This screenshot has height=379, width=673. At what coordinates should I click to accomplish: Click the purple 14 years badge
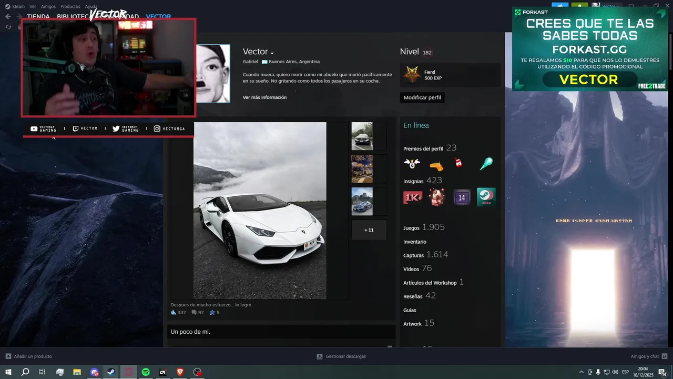pyautogui.click(x=462, y=197)
